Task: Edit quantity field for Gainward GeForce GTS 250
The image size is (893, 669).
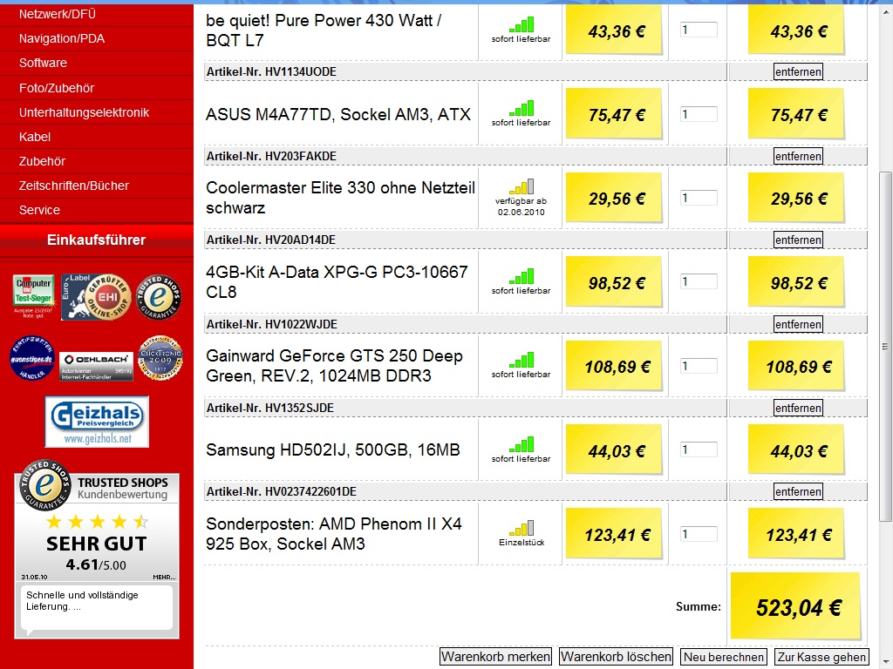Action: click(699, 366)
